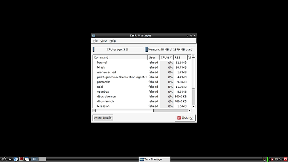The image size is (288, 162).
Task: Select the lxsession process row
Action: tap(142, 106)
